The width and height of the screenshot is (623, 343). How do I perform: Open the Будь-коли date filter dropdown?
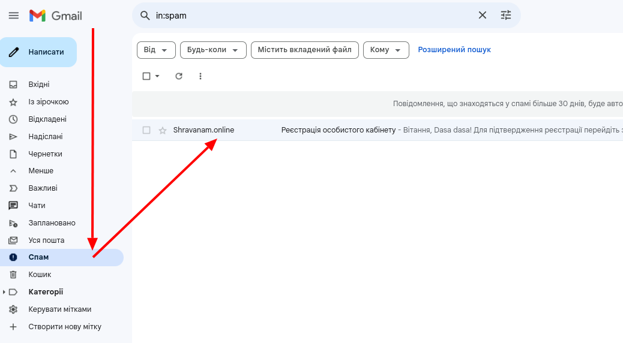[213, 50]
